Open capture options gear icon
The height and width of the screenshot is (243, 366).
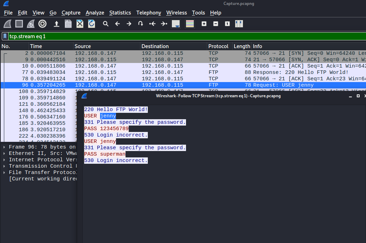tap(42, 24)
